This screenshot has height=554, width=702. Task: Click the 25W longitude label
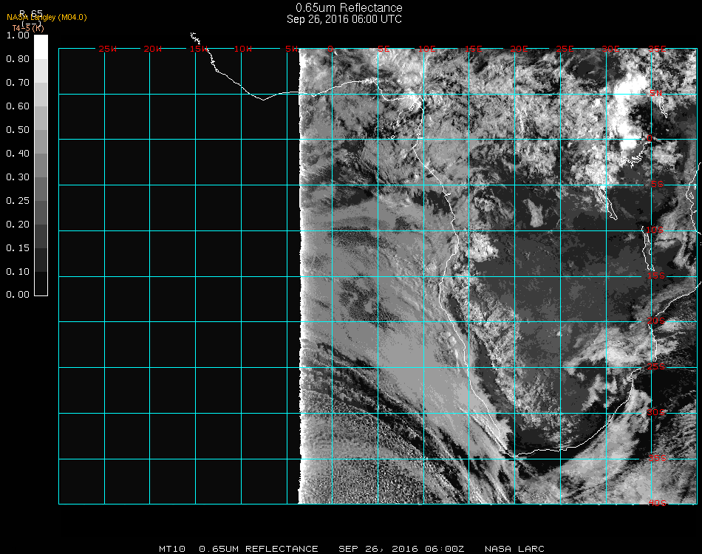(108, 49)
